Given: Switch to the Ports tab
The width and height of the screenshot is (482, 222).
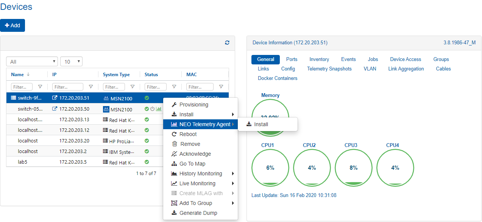Looking at the screenshot, I should click(292, 59).
